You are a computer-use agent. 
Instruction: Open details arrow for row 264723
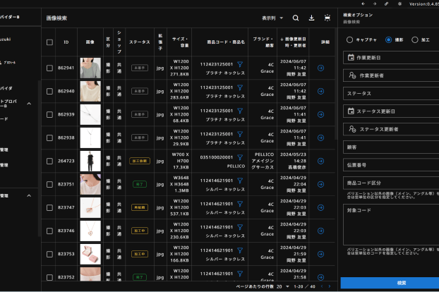[x=321, y=161]
